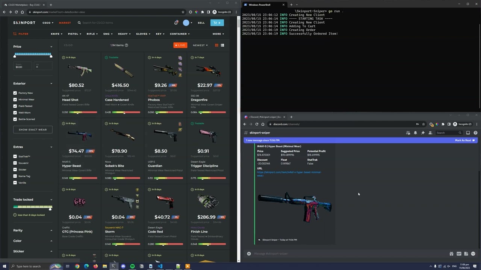Select the MARKET nav item
Image resolution: width=481 pixels, height=270 pixels.
(x=65, y=23)
